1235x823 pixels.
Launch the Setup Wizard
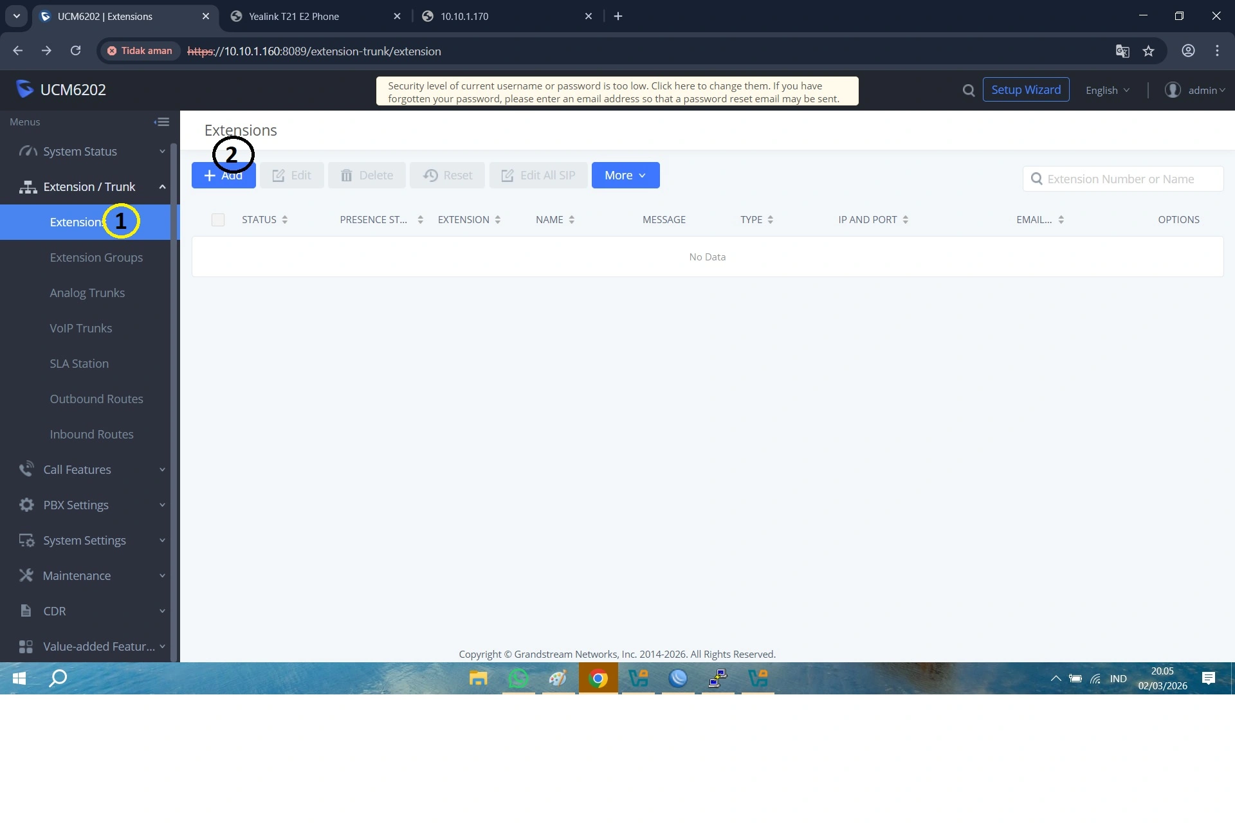pos(1025,89)
